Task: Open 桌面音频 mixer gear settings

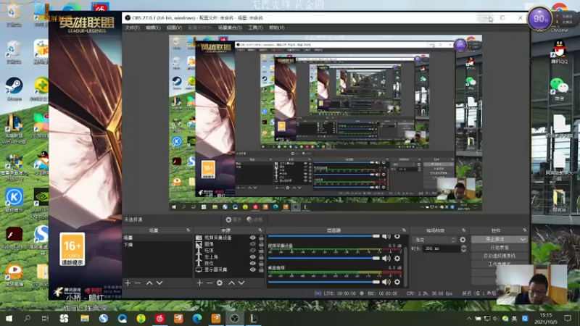Action: pos(397,282)
